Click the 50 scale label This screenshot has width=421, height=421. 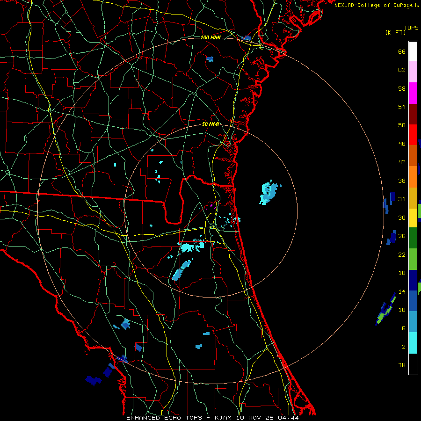402,125
